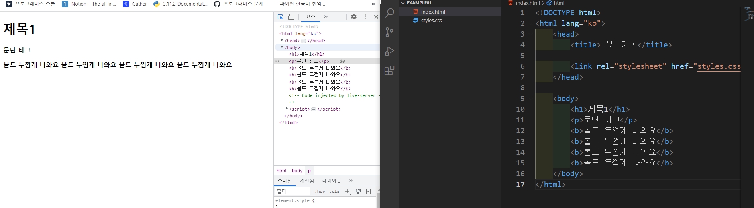Click the body breadcrumb in DevTools
The width and height of the screenshot is (754, 208).
click(x=297, y=171)
